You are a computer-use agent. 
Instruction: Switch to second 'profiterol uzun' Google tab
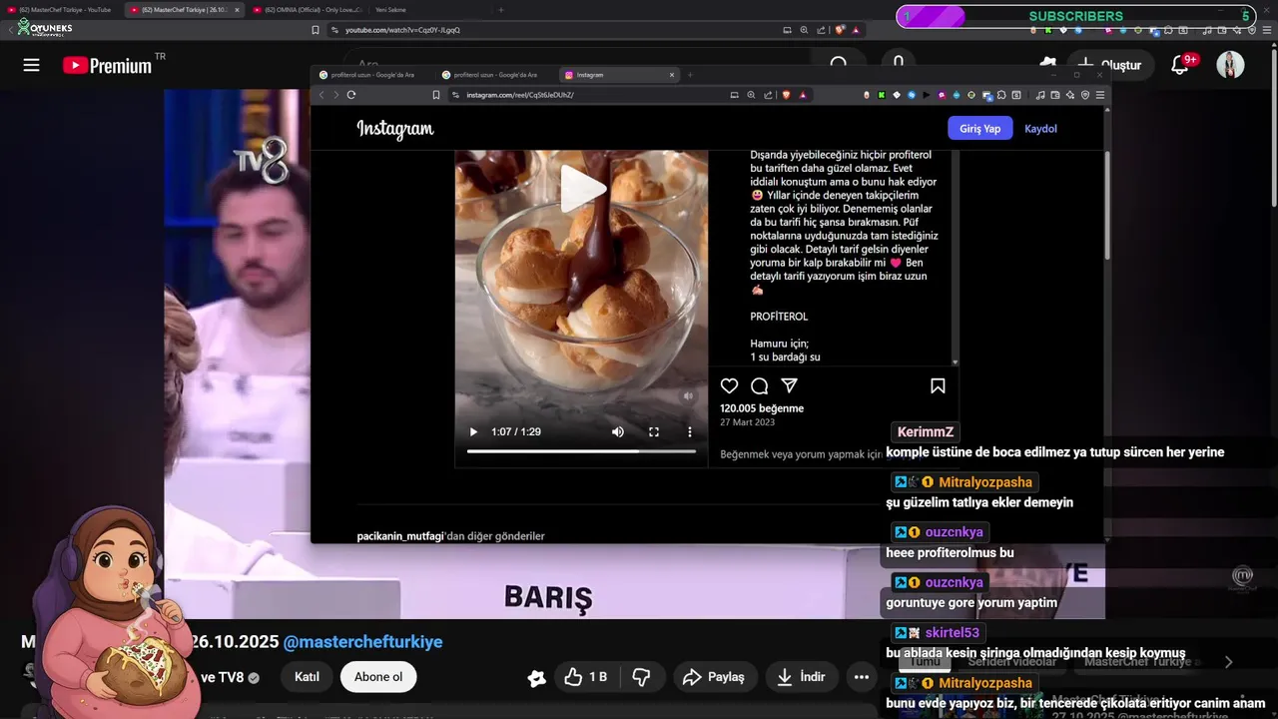[495, 75]
